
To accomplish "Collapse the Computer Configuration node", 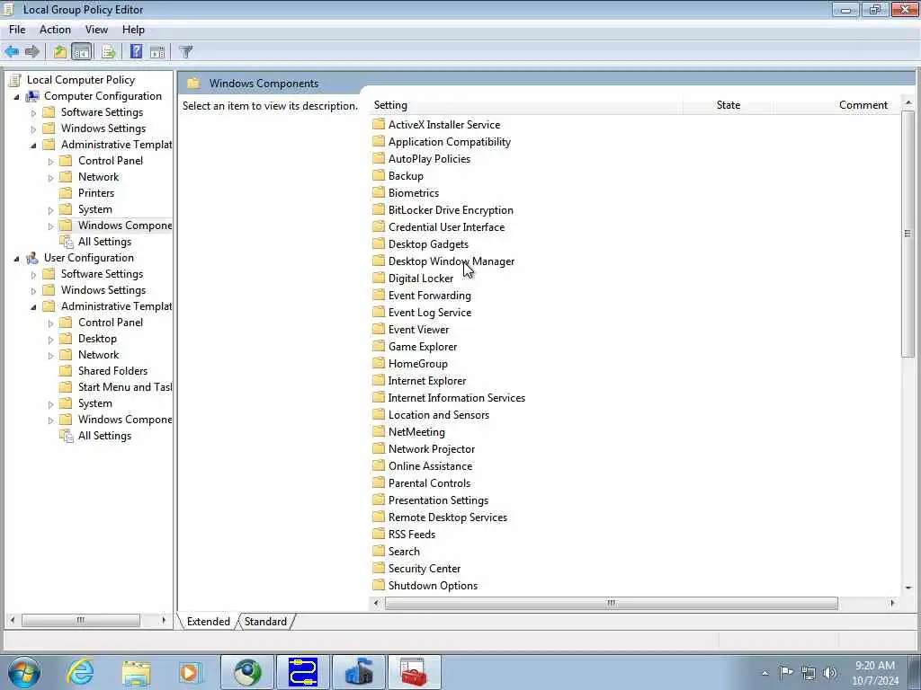I will [x=16, y=97].
